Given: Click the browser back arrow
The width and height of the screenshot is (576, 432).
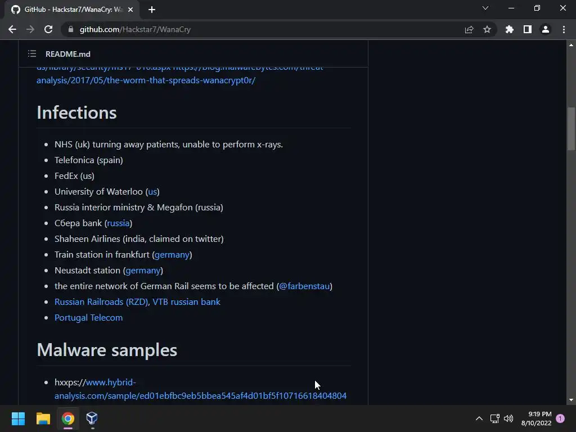Looking at the screenshot, I should (x=12, y=29).
